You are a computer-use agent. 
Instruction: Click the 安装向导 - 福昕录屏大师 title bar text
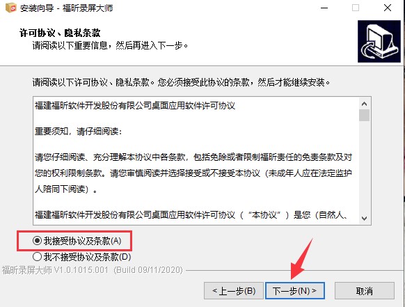(66, 8)
